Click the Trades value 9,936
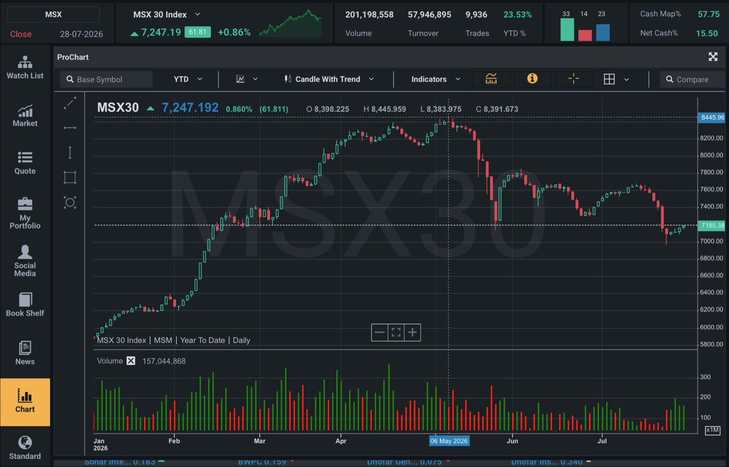Screen dimensions: 729x467 pyautogui.click(x=477, y=15)
